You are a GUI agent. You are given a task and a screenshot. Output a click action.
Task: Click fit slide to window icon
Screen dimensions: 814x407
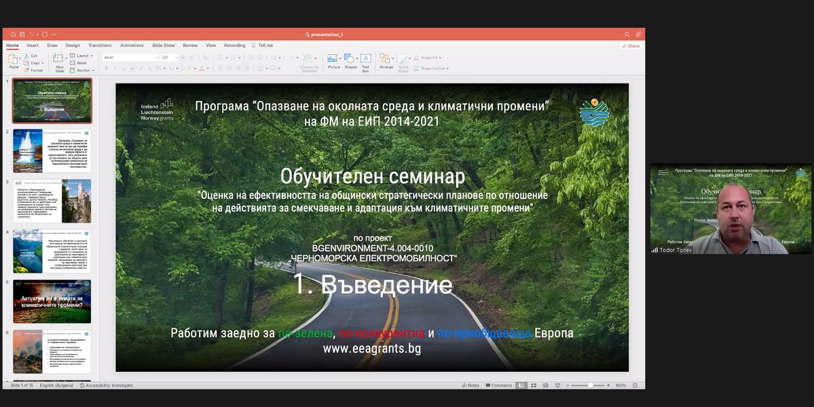point(635,385)
